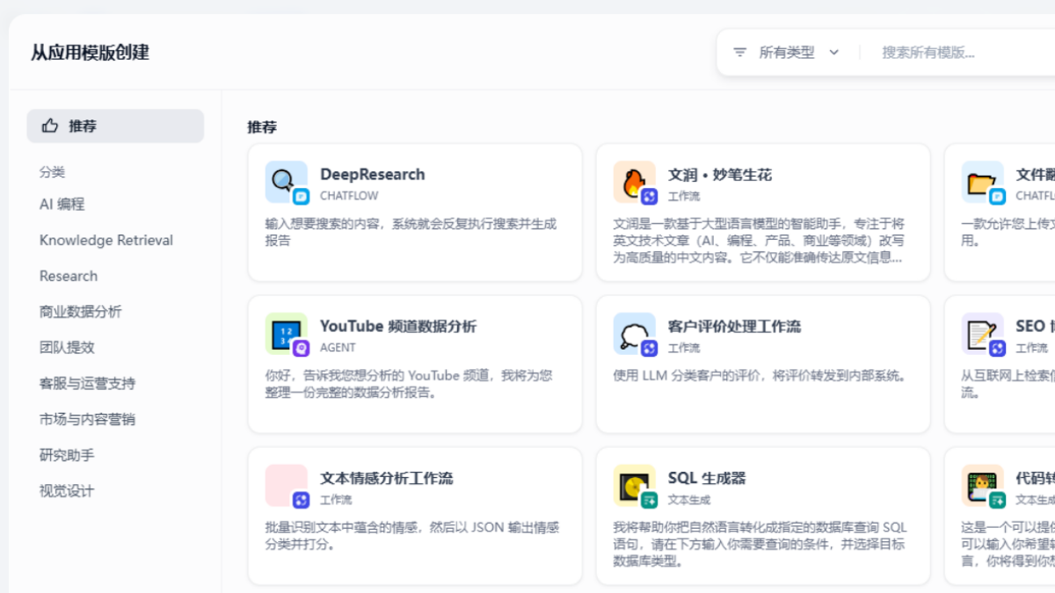Click the chevron arrow next to 所有类型
This screenshot has width=1055, height=593.
pos(834,53)
